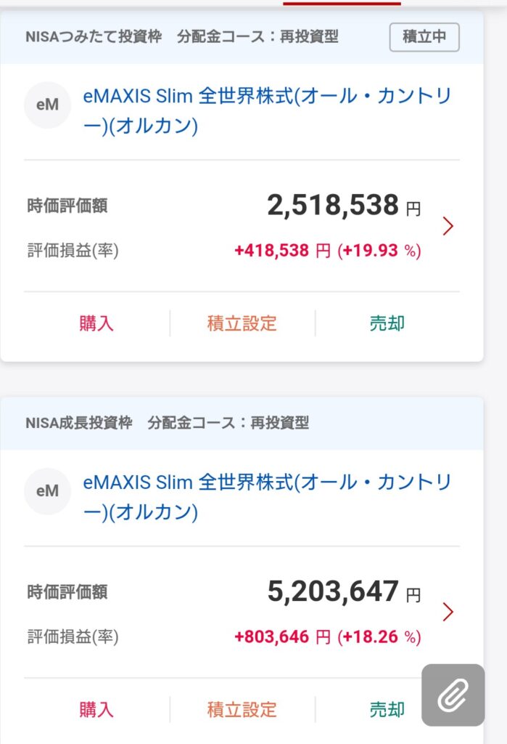Click the +803,646 円 (+18.26 %) profit figure
This screenshot has height=744, width=507.
[x=327, y=637]
